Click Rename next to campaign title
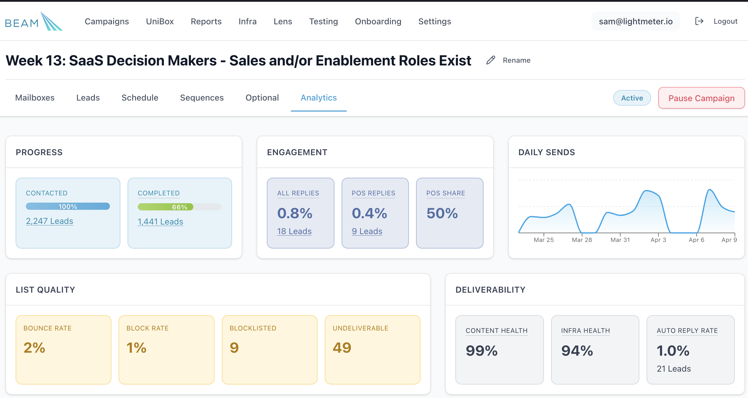This screenshot has height=398, width=748. coord(517,60)
